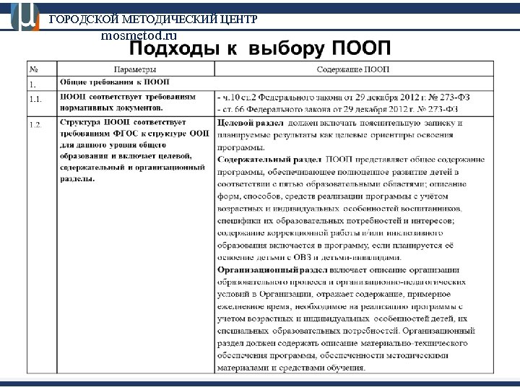Click the line 'материалами и средствами обучения'
The width and height of the screenshot is (520, 390).
291,368
